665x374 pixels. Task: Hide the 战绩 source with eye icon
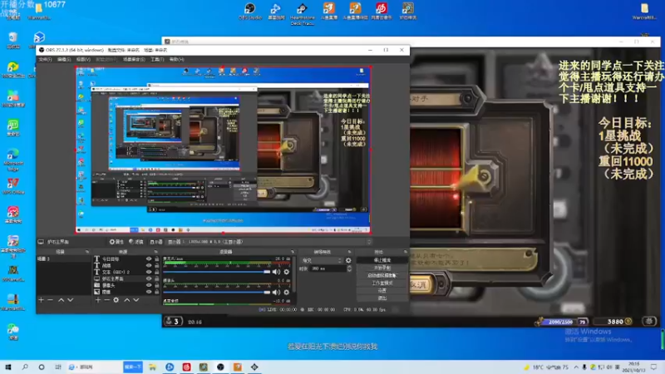point(149,265)
